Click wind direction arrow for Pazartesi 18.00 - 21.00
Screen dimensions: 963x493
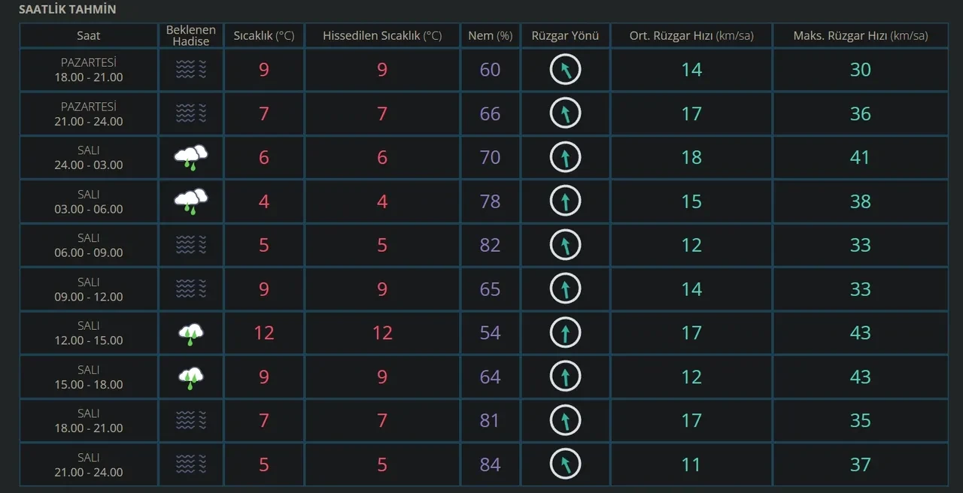(565, 70)
